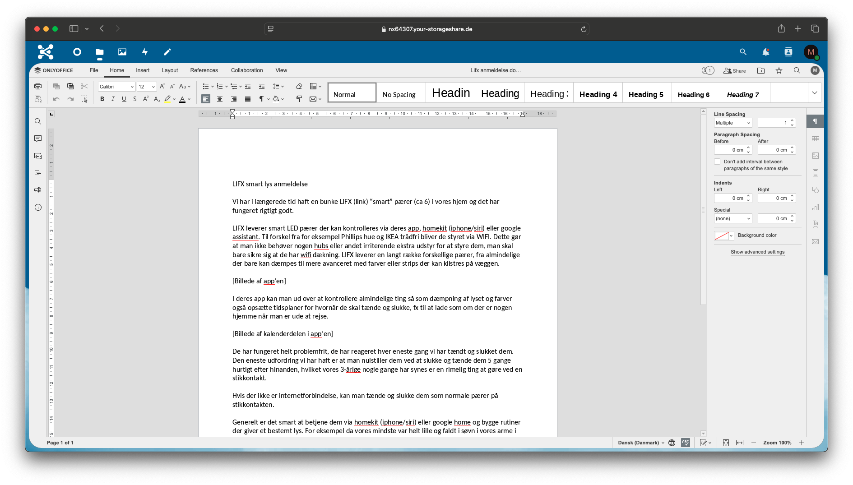Screen dimensions: 853x485
Task: Open the Table settings in right sidebar
Action: point(816,139)
